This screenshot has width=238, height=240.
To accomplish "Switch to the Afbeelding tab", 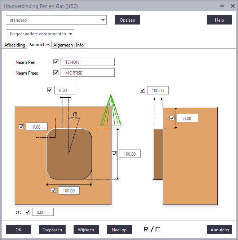I will [x=14, y=45].
